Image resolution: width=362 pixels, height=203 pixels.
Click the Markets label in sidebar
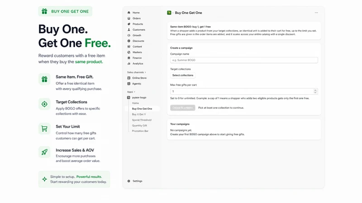(137, 52)
